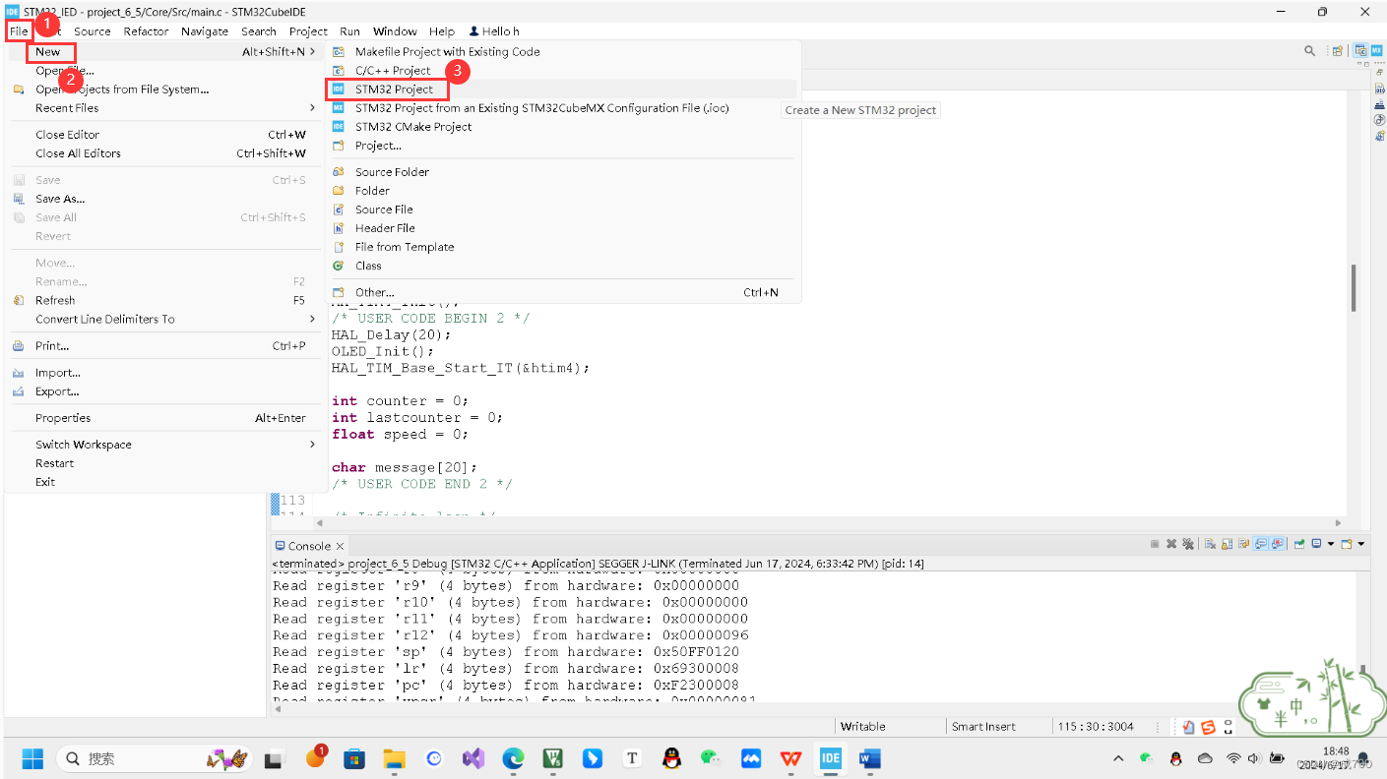Screen dimensions: 1387x779
Task: Maximize the editor area
Action: [1367, 64]
